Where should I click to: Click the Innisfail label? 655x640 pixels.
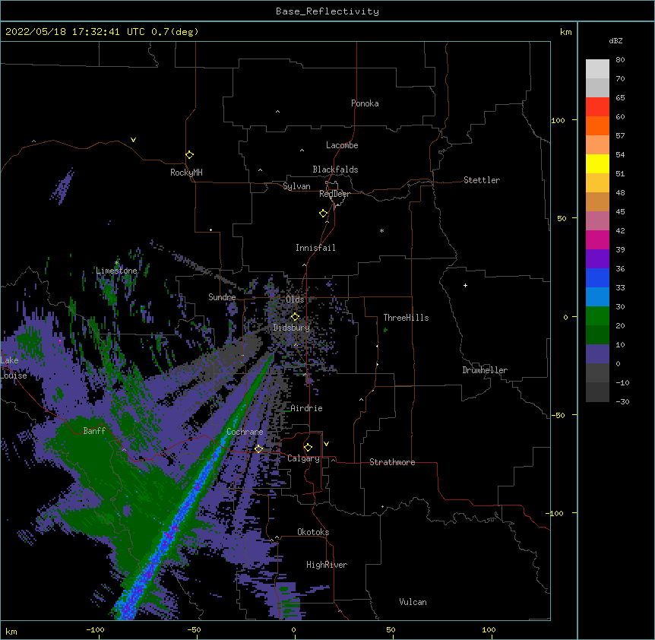click(315, 248)
